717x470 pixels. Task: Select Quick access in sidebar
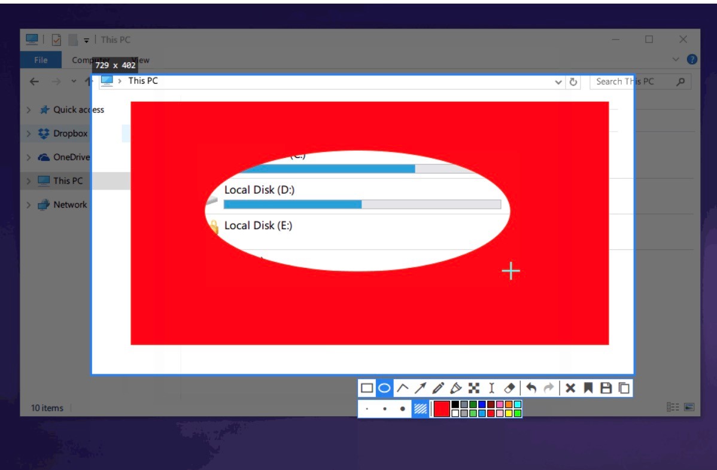click(x=72, y=109)
